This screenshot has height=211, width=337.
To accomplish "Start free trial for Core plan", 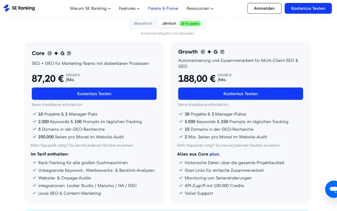I will tap(94, 94).
